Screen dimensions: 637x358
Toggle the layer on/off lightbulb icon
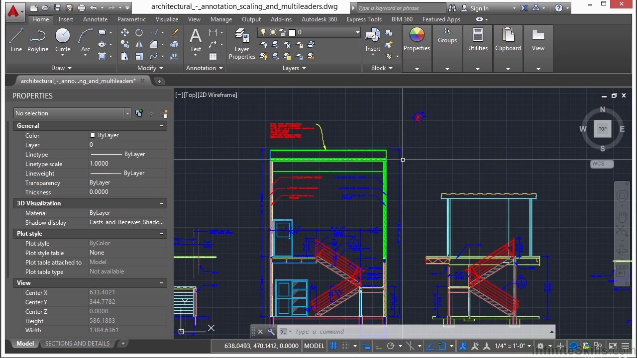(x=264, y=32)
